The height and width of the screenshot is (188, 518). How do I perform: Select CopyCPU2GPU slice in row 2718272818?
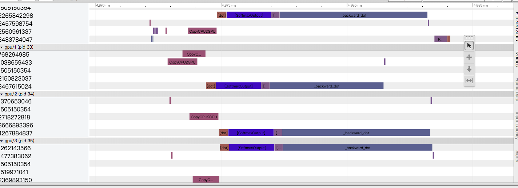204,117
